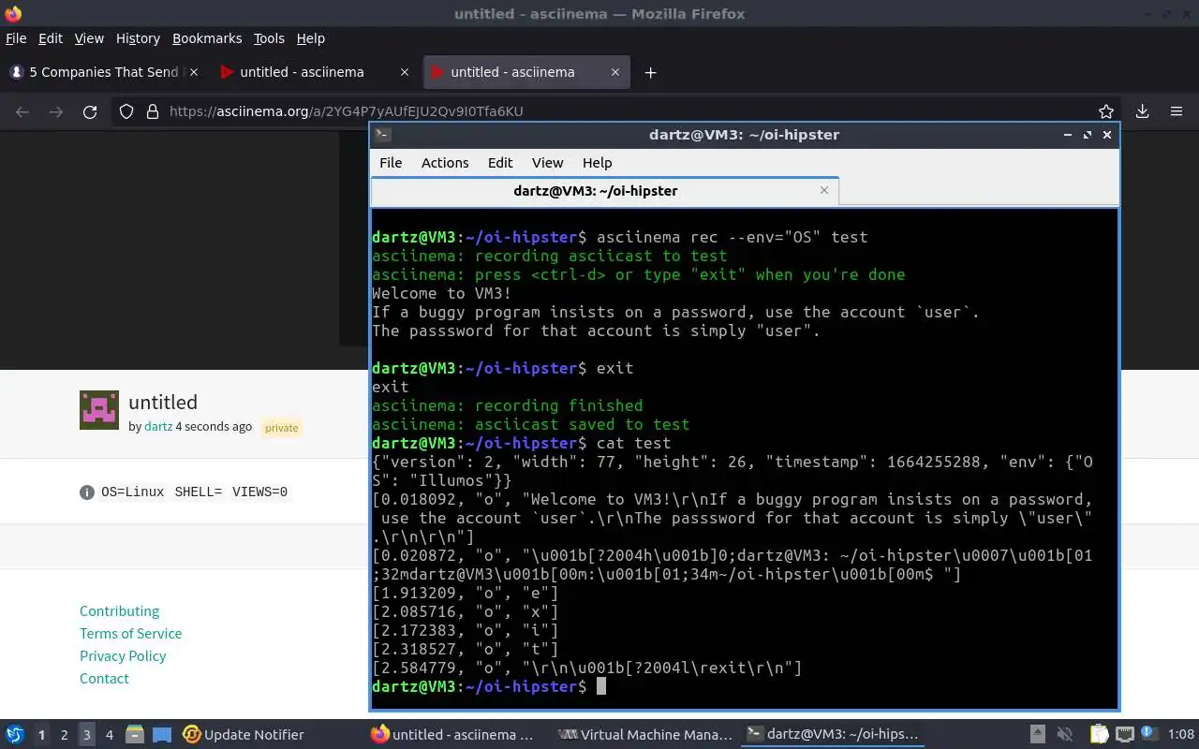1199x749 pixels.
Task: Select the dartz@VM3 terminal taskbar item
Action: click(831, 735)
